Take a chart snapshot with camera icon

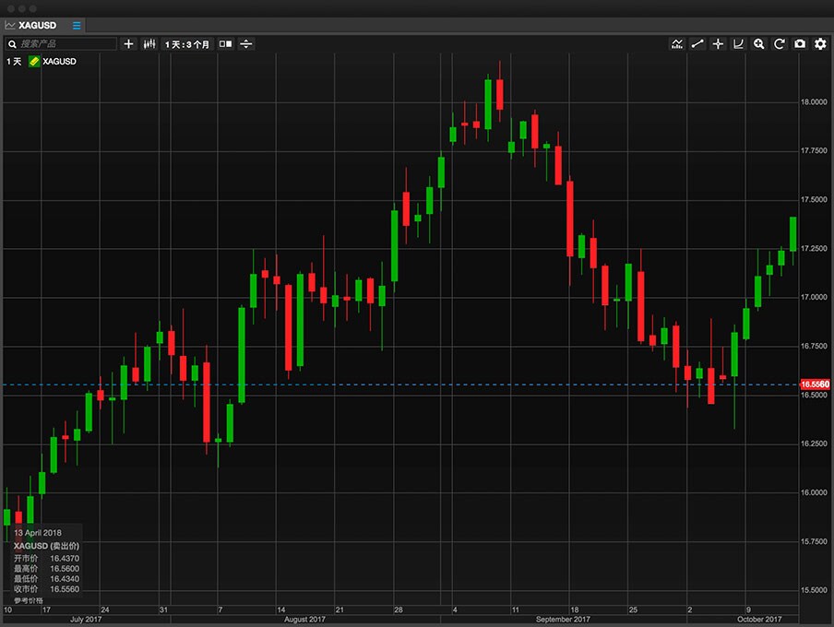[x=799, y=43]
